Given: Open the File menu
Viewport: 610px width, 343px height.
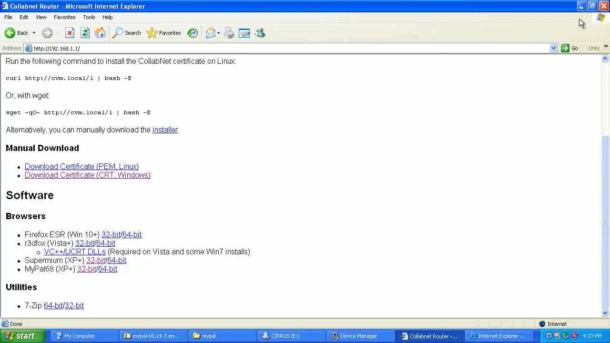Looking at the screenshot, I should 8,17.
